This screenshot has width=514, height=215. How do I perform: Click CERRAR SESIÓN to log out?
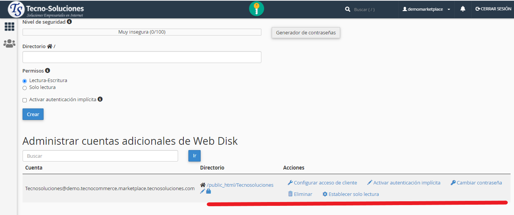tap(493, 9)
